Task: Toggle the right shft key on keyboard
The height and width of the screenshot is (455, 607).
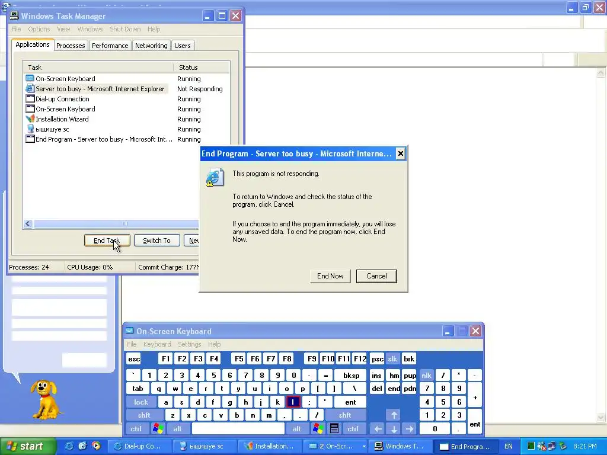Action: [x=344, y=415]
